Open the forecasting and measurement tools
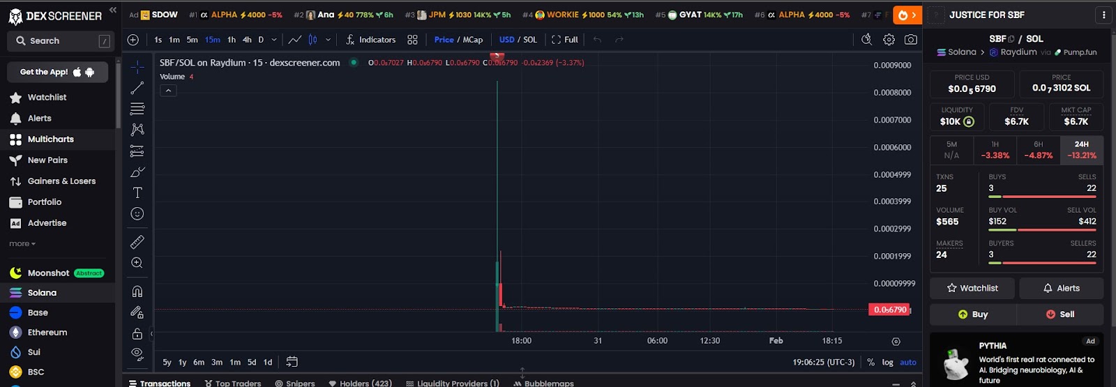 [x=137, y=151]
